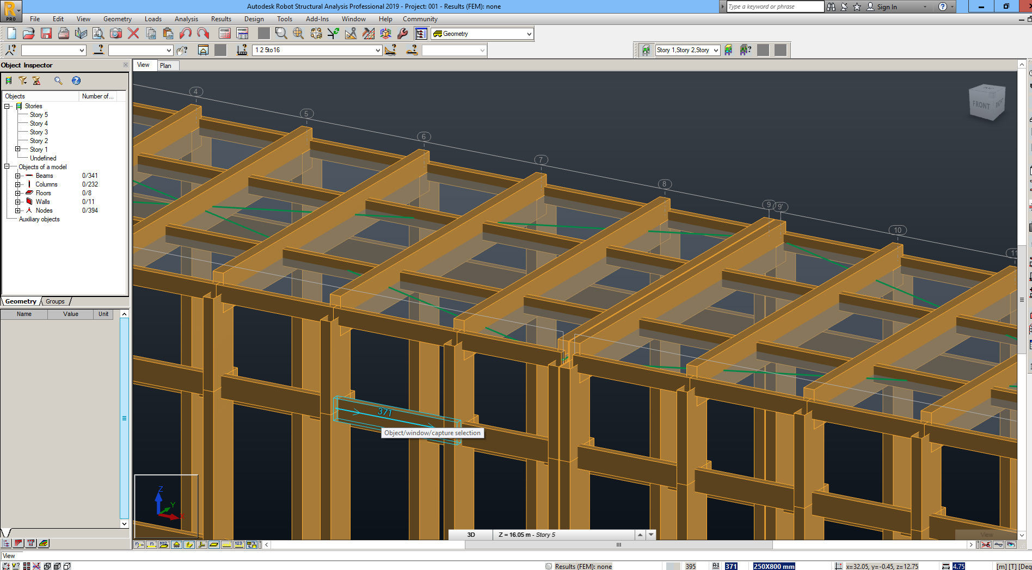Click the search icon in Object Inspector
Viewport: 1032px width, 570px height.
pos(58,80)
